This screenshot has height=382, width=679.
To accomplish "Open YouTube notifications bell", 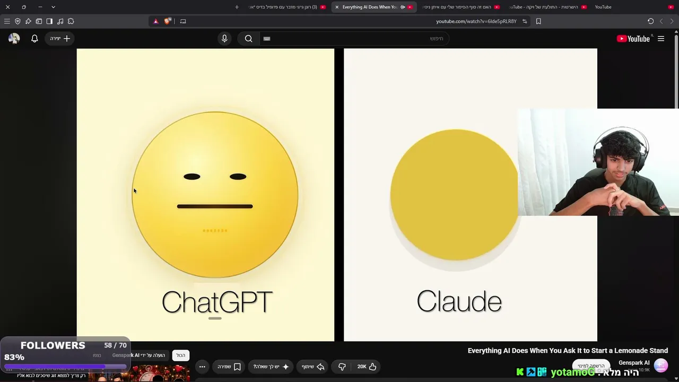I will click(x=34, y=39).
